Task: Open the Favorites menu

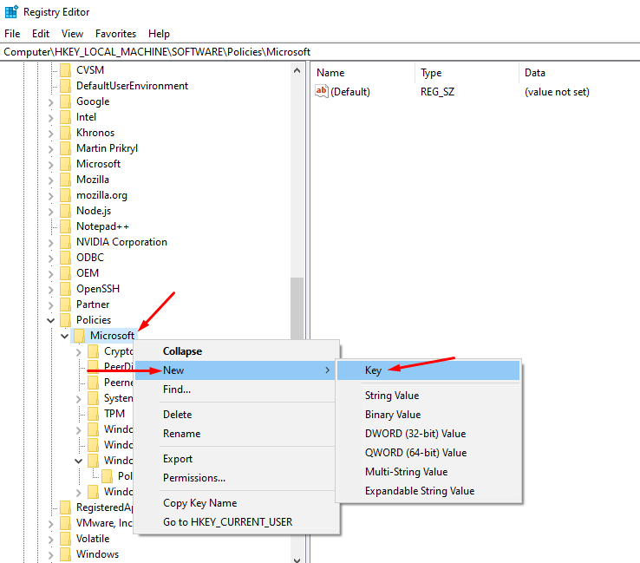Action: pos(115,34)
